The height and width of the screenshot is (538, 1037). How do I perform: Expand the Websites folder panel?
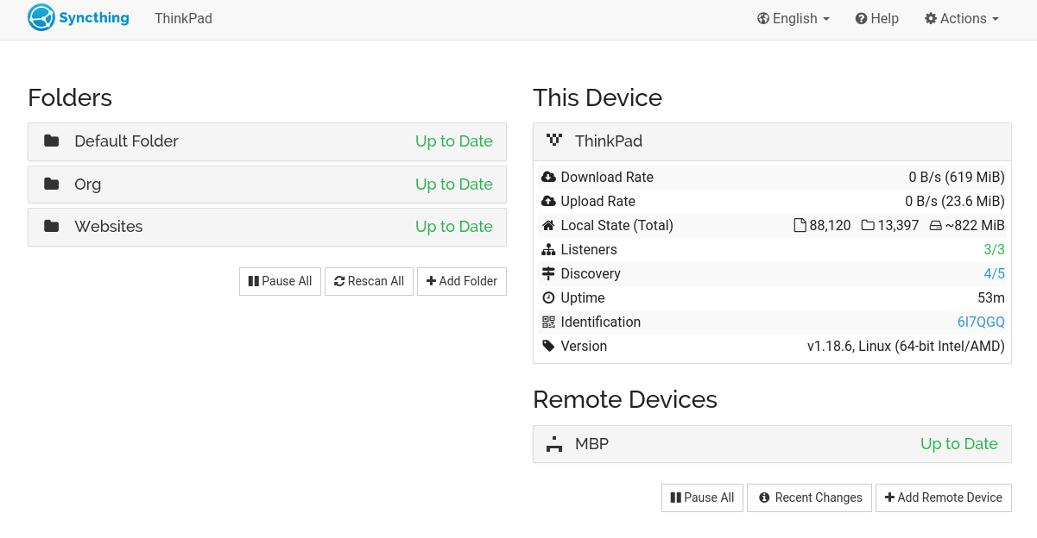[x=267, y=227]
